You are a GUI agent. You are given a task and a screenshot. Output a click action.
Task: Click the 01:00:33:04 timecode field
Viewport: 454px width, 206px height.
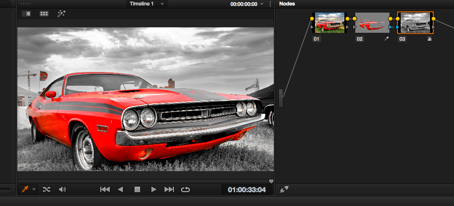247,190
